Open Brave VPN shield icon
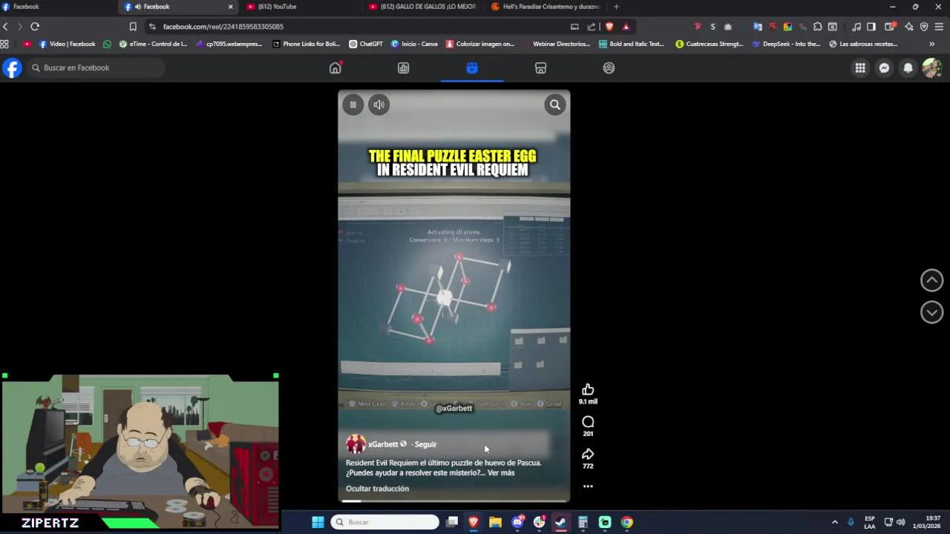This screenshot has height=534, width=950. click(924, 27)
